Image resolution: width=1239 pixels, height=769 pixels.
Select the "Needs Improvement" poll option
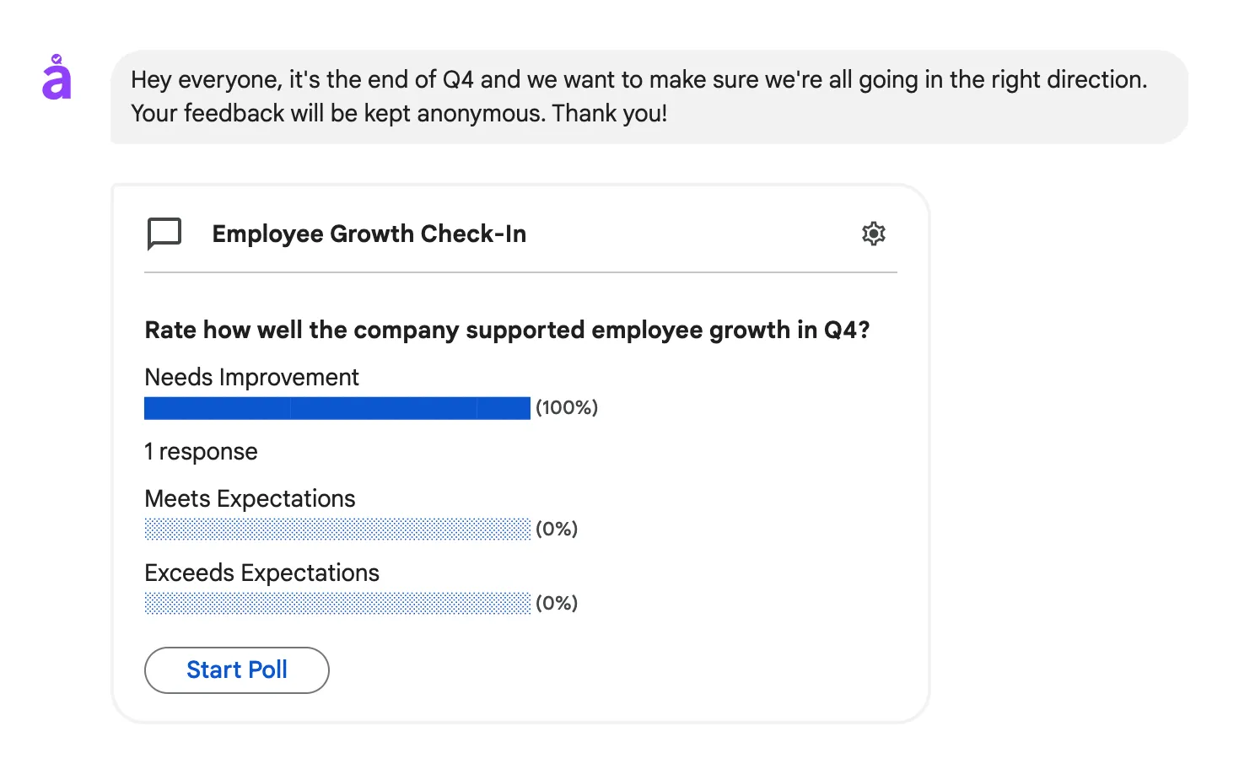[x=251, y=377]
